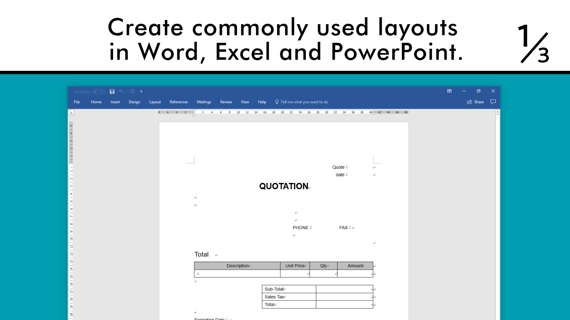Open the Layout tab
This screenshot has height=320, width=570.
155,102
